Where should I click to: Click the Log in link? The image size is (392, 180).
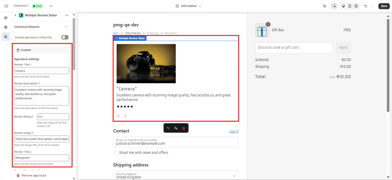point(234,131)
